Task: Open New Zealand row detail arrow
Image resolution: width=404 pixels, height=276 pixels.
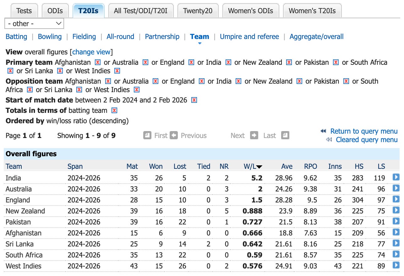Action: point(396,210)
